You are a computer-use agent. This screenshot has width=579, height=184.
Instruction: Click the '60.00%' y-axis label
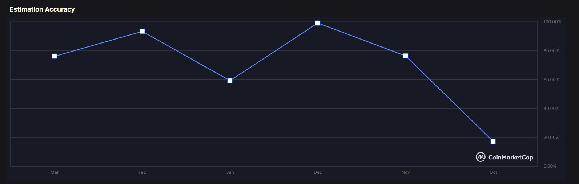tap(551, 80)
